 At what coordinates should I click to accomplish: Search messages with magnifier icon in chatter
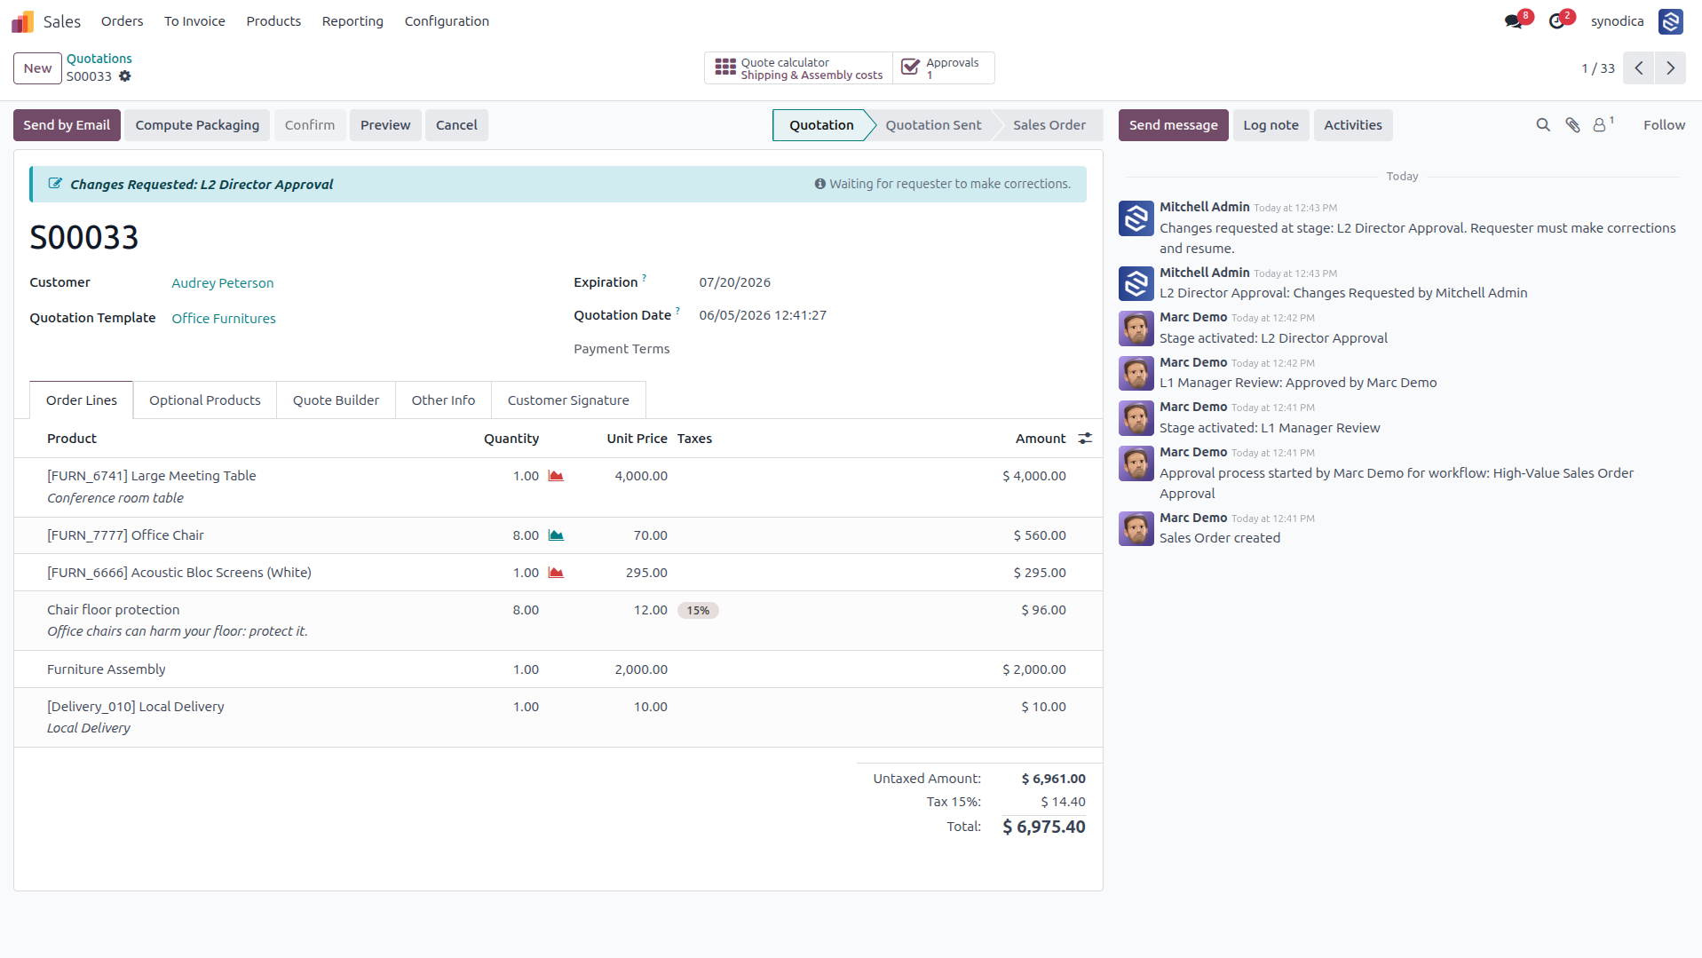coord(1543,125)
